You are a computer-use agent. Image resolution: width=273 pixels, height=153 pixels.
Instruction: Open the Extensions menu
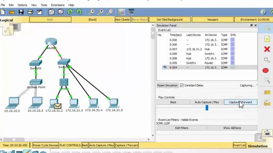pyautogui.click(x=58, y=5)
